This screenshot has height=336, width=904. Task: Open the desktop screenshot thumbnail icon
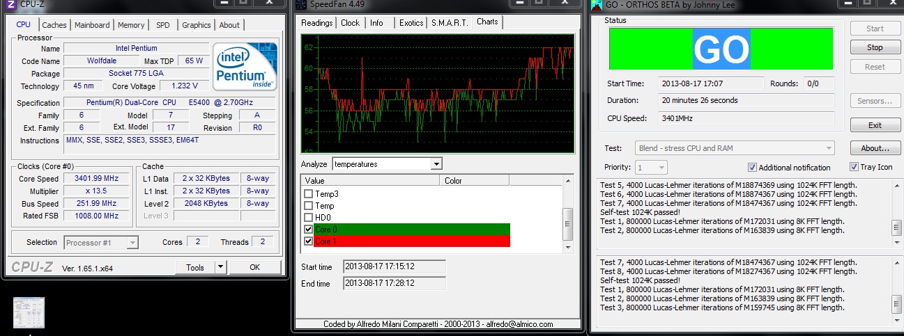coord(29,312)
